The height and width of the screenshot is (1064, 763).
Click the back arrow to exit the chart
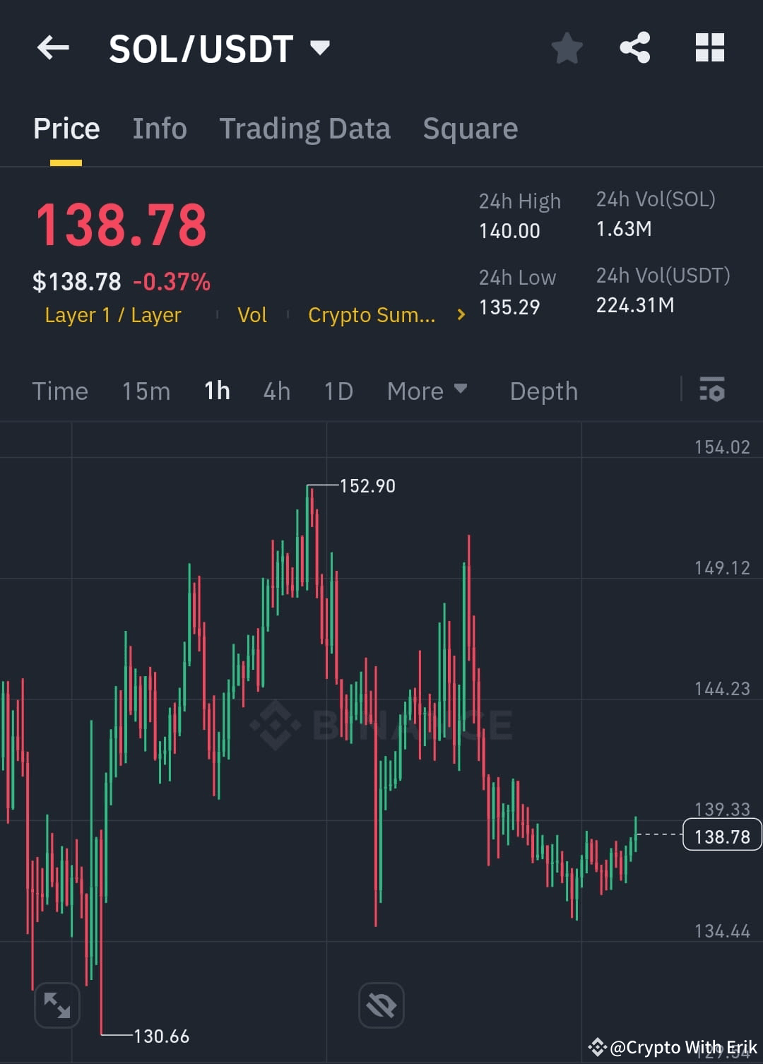coord(53,47)
